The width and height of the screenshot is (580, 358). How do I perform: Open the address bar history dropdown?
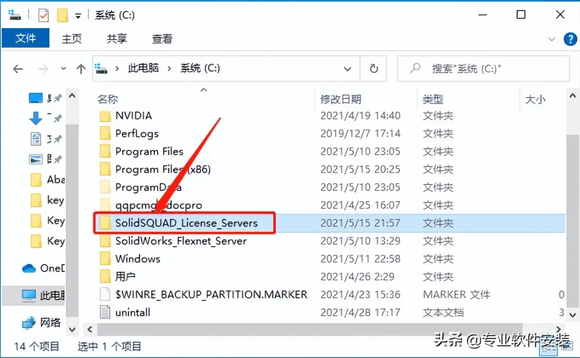pyautogui.click(x=347, y=68)
